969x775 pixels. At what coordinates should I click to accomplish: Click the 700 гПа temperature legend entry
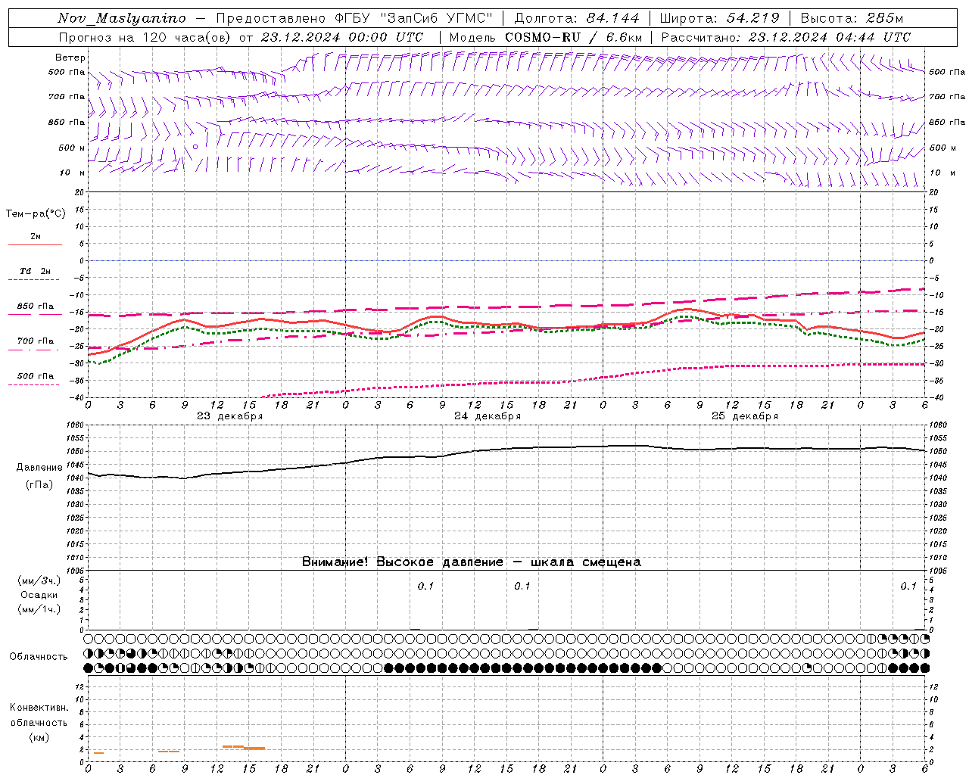[x=36, y=341]
